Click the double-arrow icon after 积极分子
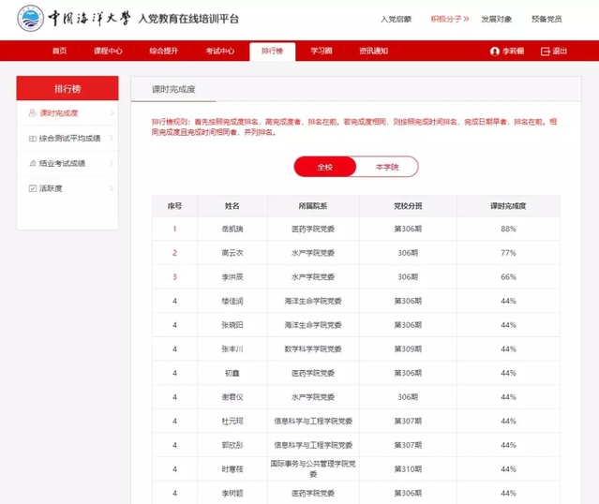Screen dimensions: 599x504 point(466,19)
